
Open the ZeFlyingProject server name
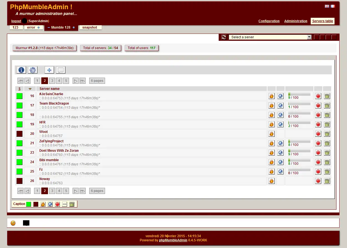pos(51,141)
